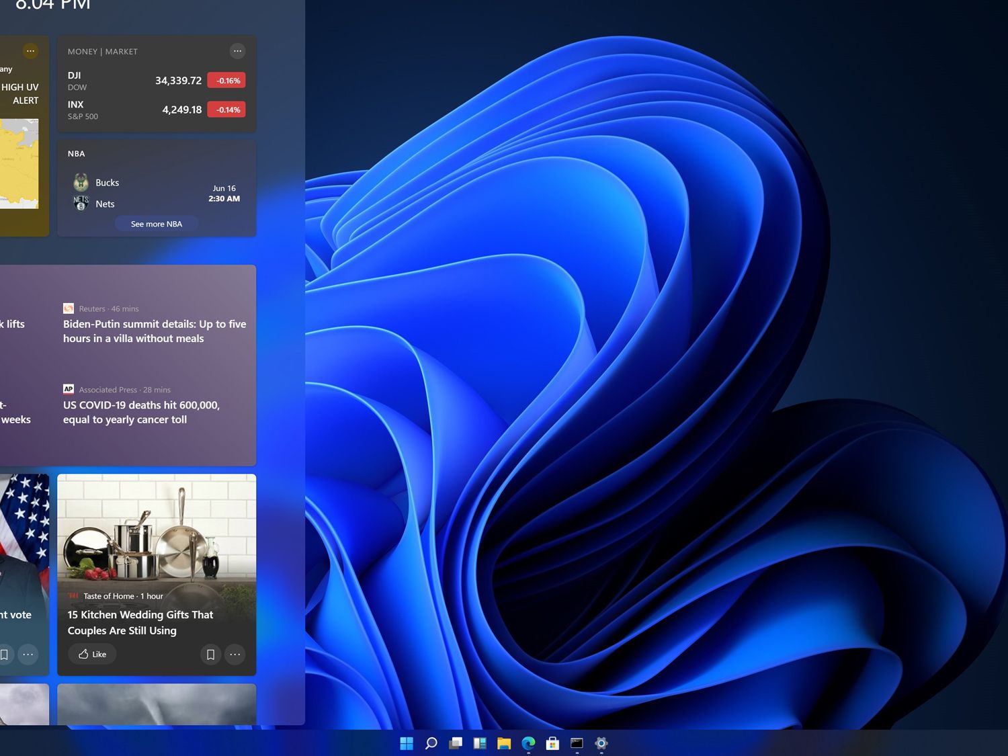
Task: Open the Terminal taskbar icon
Action: coord(577,743)
